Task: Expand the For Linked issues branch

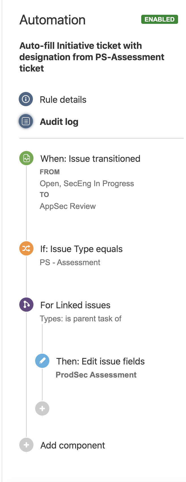Action: click(x=75, y=305)
